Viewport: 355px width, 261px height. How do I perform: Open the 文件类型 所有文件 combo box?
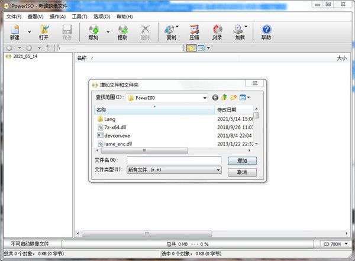click(174, 170)
